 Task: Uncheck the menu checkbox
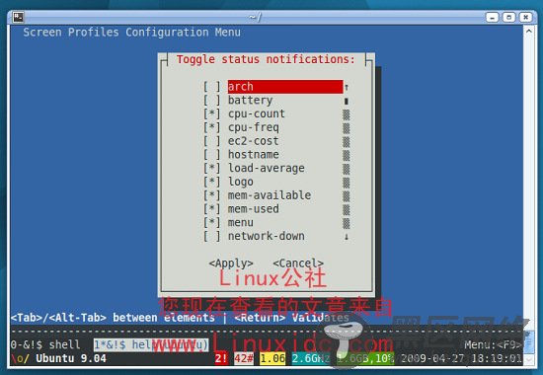click(x=211, y=222)
